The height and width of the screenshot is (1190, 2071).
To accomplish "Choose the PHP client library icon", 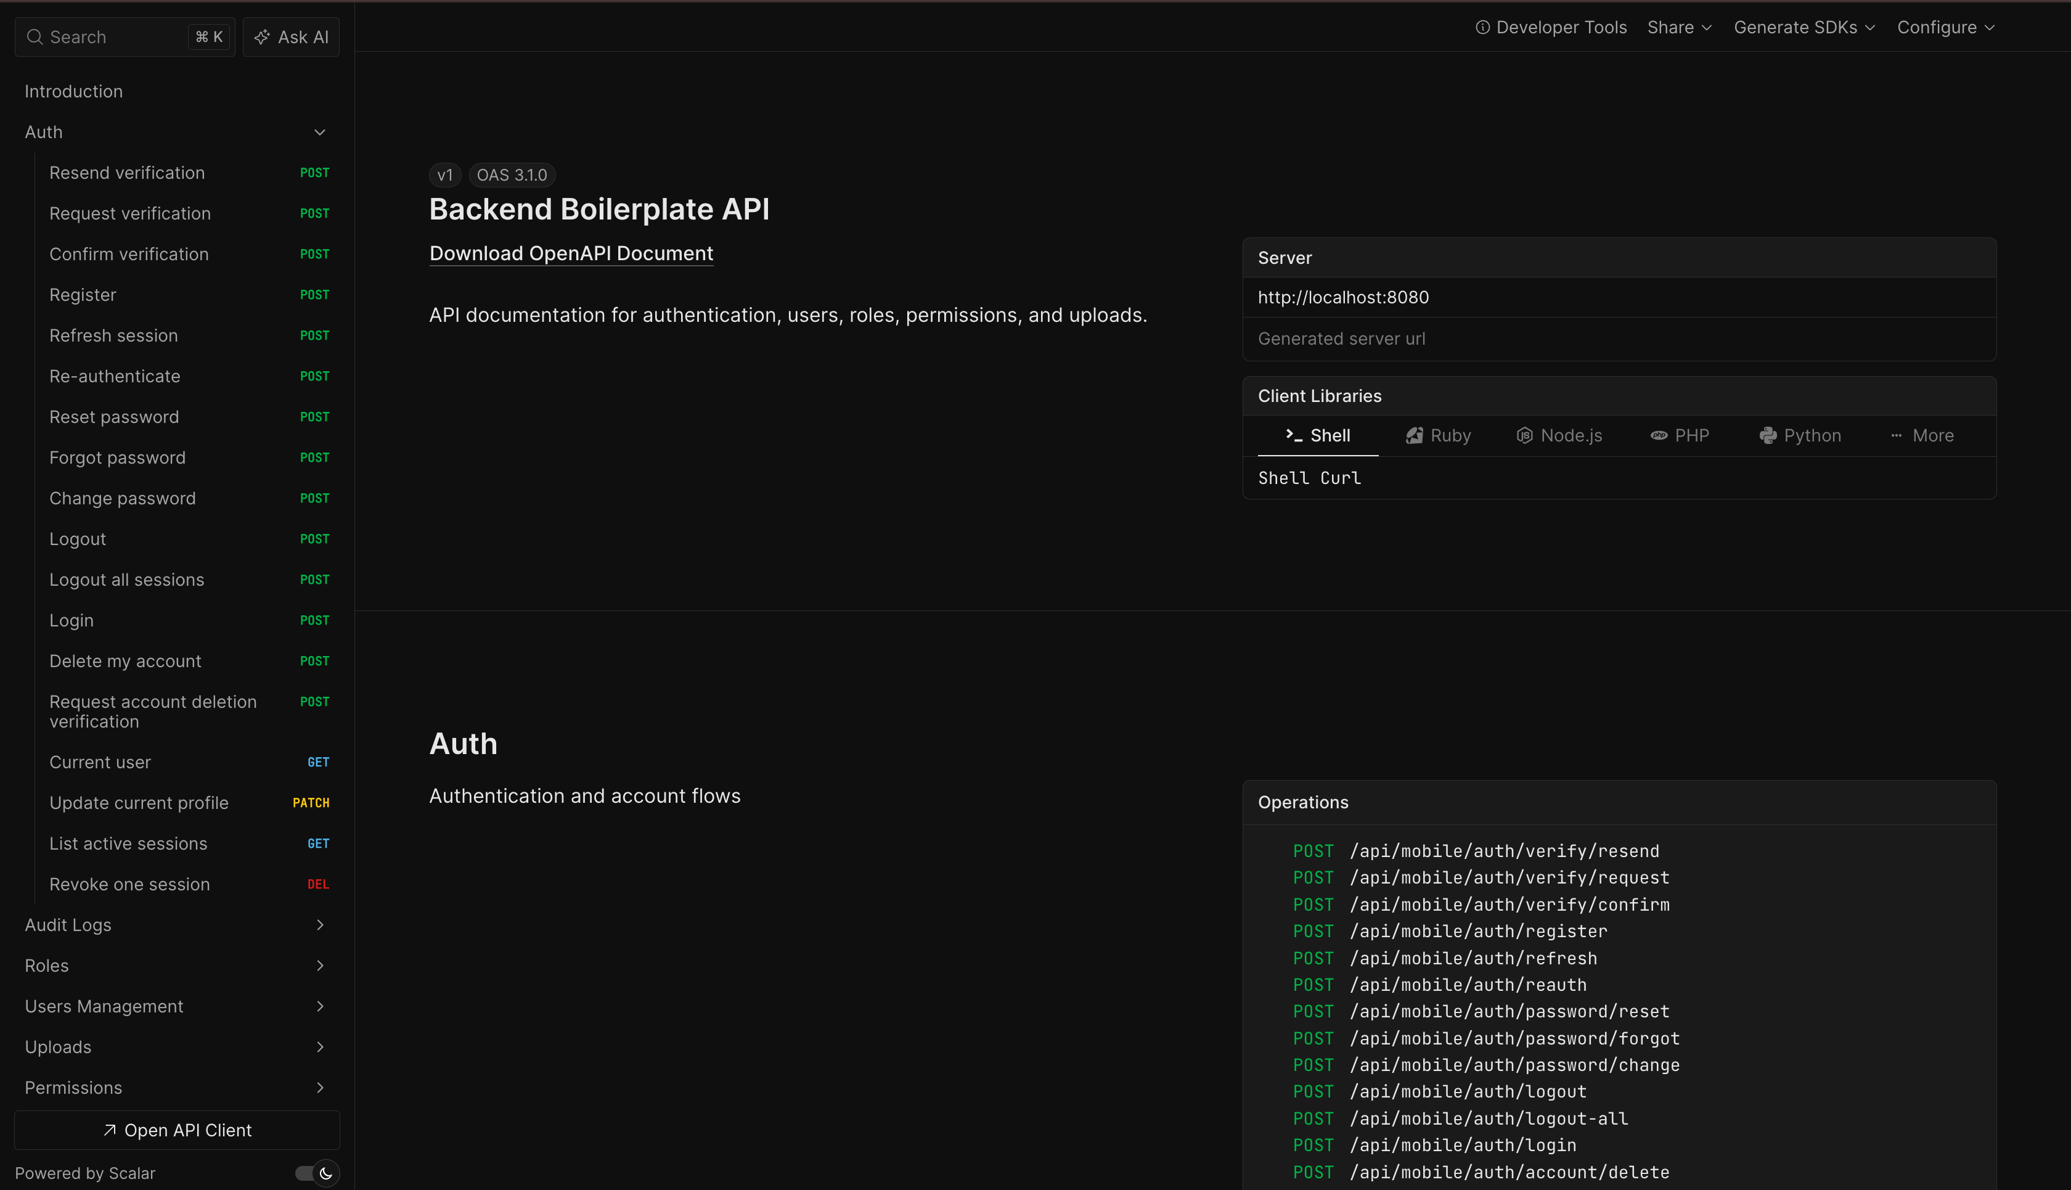I will pyautogui.click(x=1659, y=436).
